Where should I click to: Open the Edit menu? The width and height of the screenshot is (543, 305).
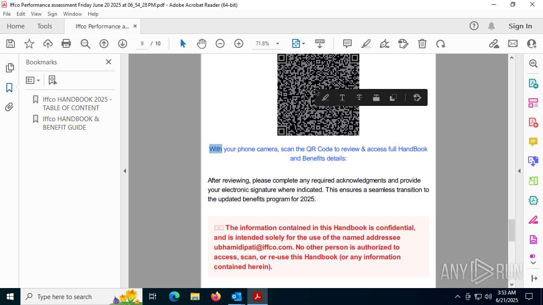pos(21,14)
